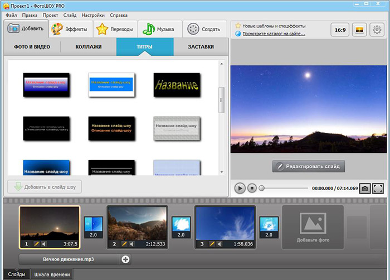Open settings via the gear icon
The height and width of the screenshot is (280, 390).
(x=377, y=30)
